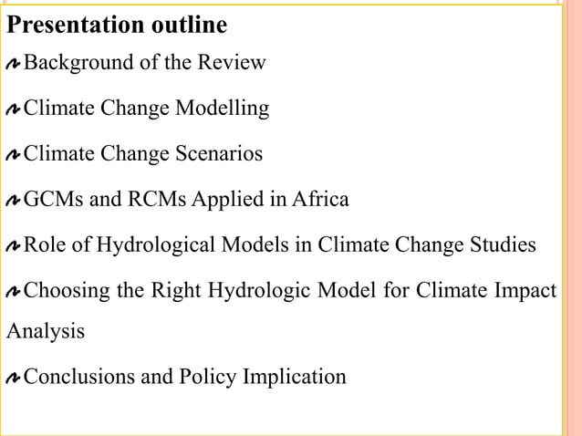Viewport: 582px width, 436px height.
Task: Click the bullet icon before Background of the Review
Action: 14,66
